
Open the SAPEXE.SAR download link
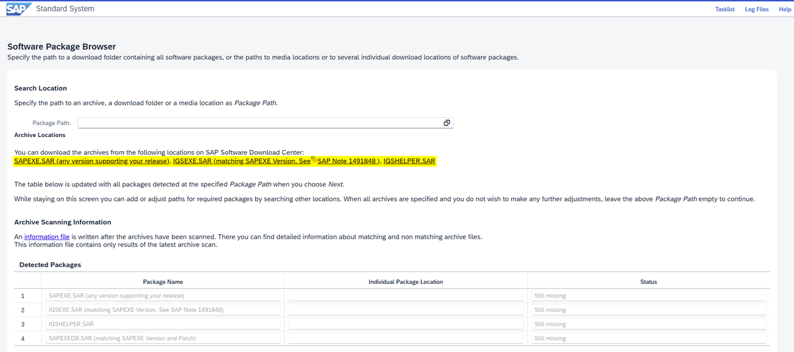tap(92, 161)
